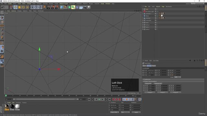This screenshot has width=207, height=116.
Task: Click Make Editable icon in left sidebar
Action: pyautogui.click(x=2, y=13)
